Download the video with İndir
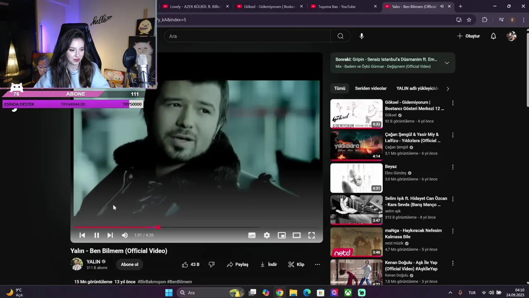The width and height of the screenshot is (529, 298). (269, 264)
